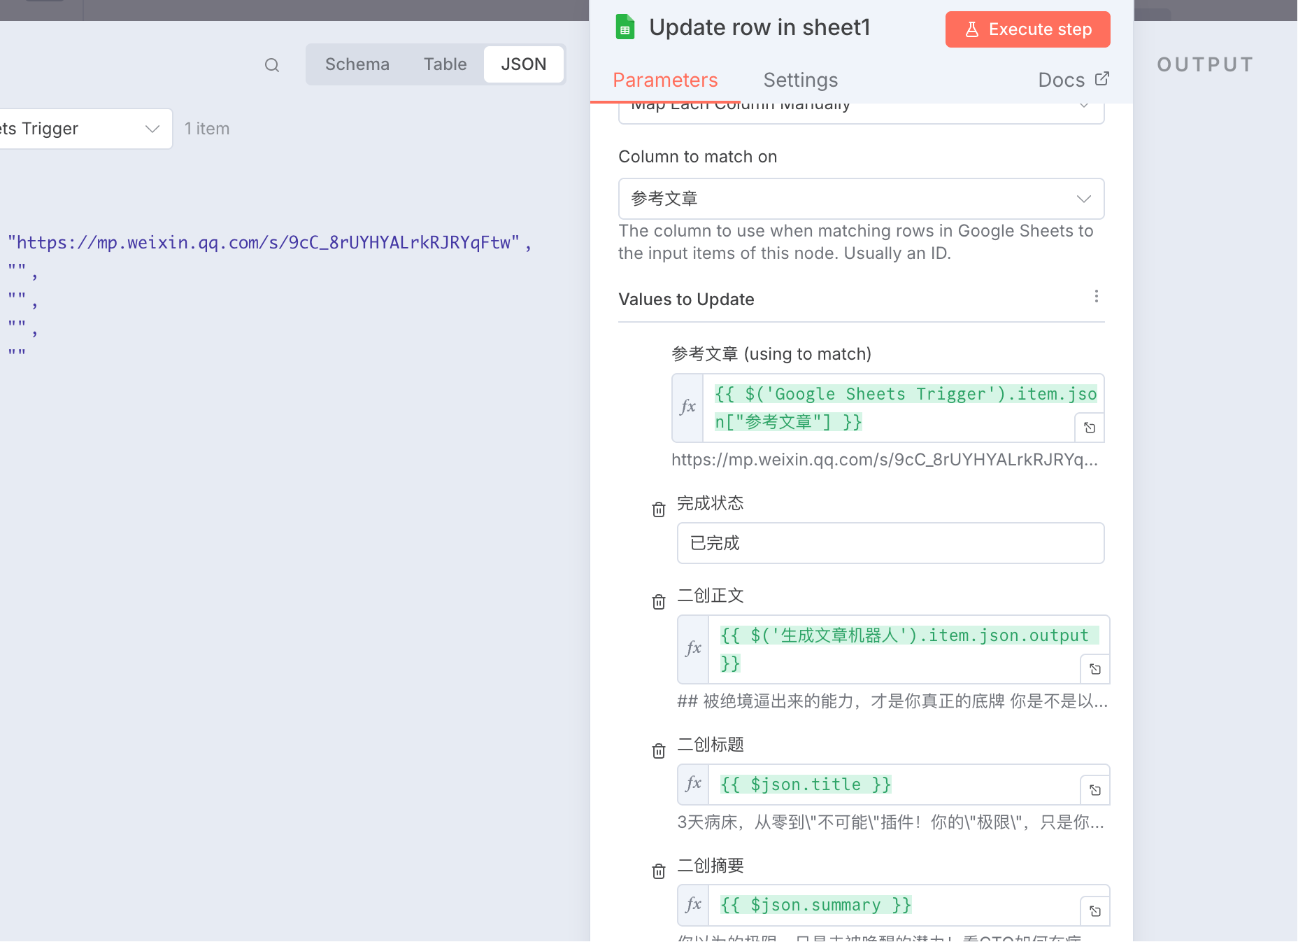Click the fx toggle for 二创标题 field

pos(694,785)
